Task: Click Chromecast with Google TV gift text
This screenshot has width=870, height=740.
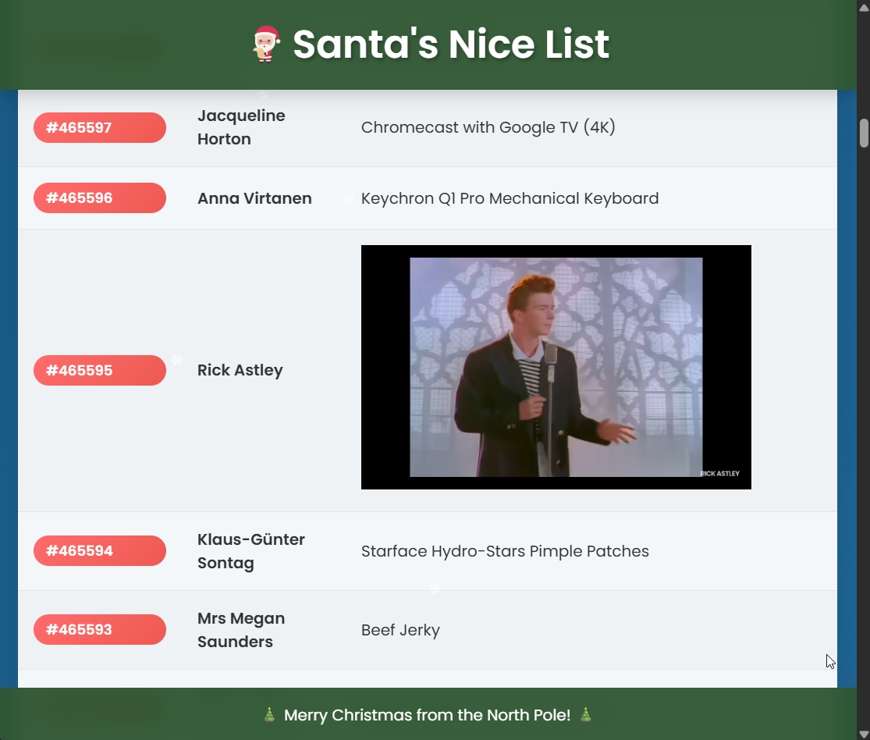Action: (488, 127)
